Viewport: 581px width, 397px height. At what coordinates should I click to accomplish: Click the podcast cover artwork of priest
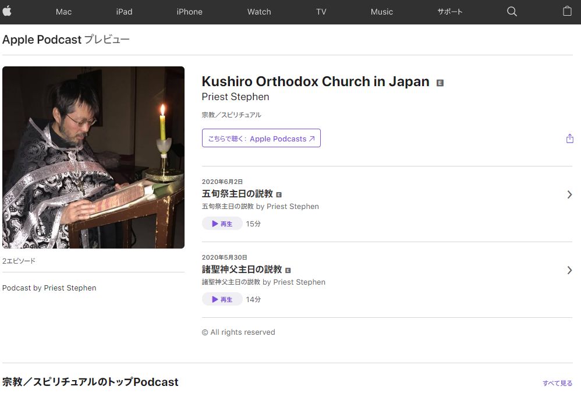tap(93, 157)
